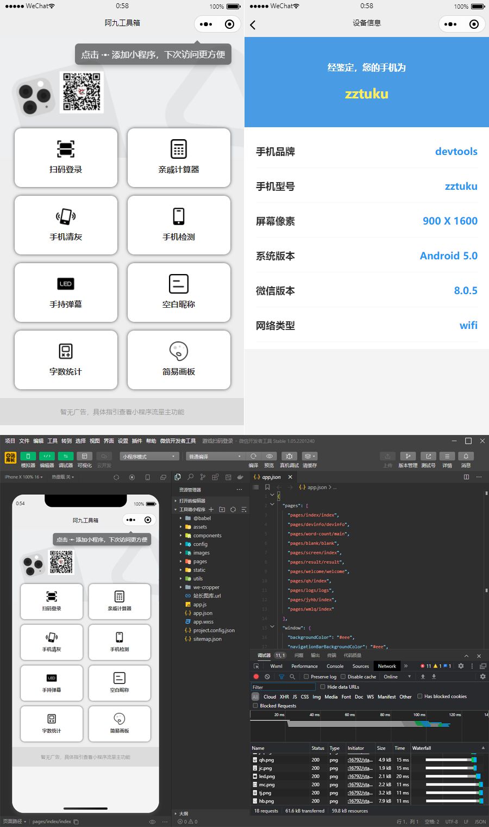Open the 设置 menu in menu bar
Viewport: 489px width, 827px height.
(x=123, y=441)
